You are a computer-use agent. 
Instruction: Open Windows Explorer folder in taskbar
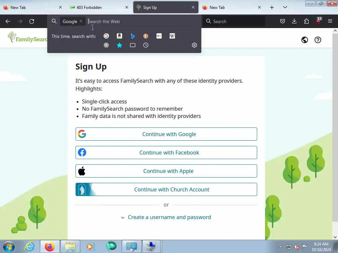click(x=70, y=246)
